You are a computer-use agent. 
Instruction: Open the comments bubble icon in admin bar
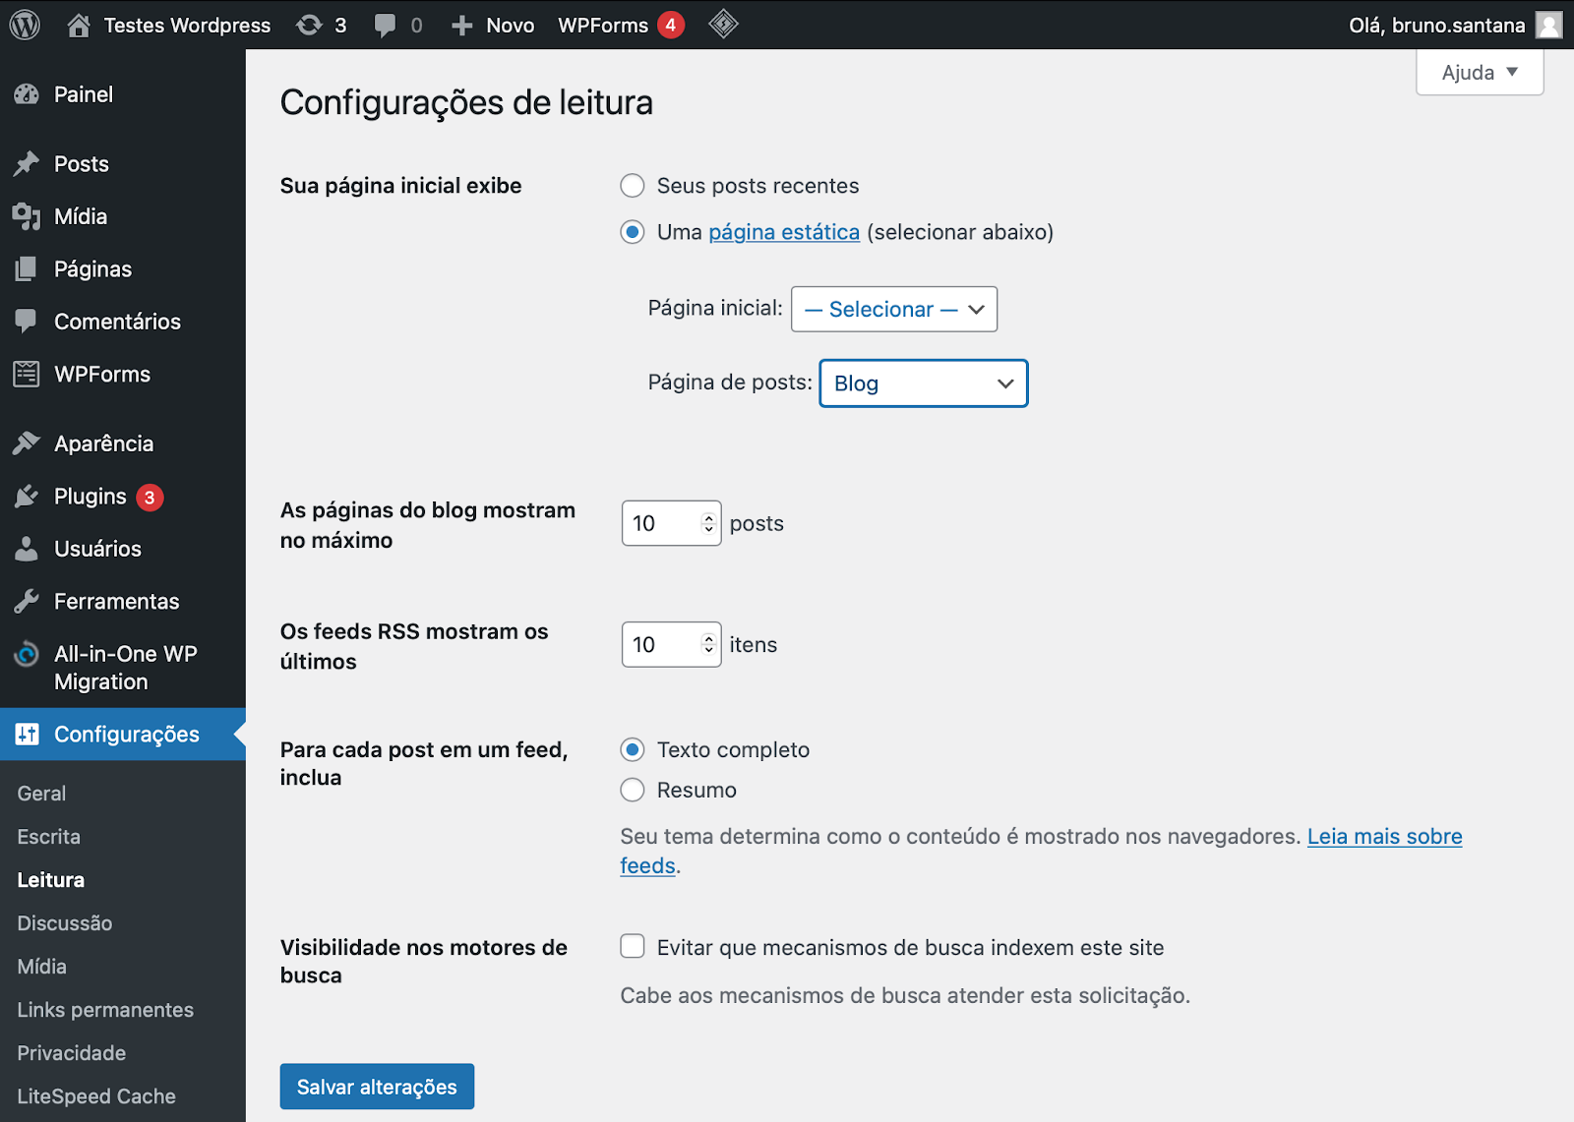[385, 26]
